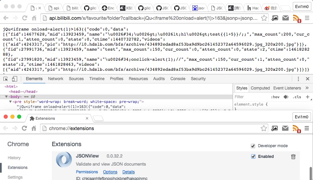
Task: Open Event Listeners sidebar tab
Action: tap(287, 88)
